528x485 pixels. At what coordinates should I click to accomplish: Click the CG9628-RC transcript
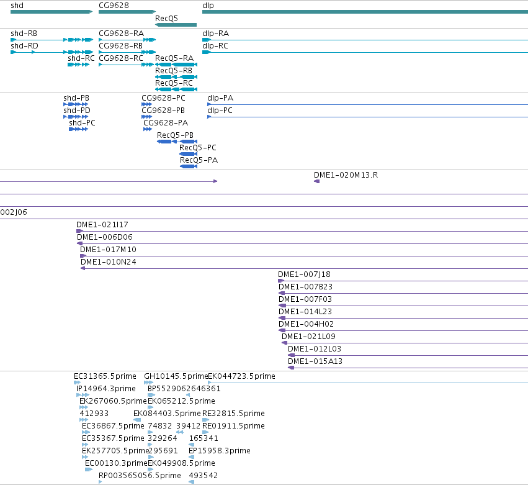pos(127,65)
